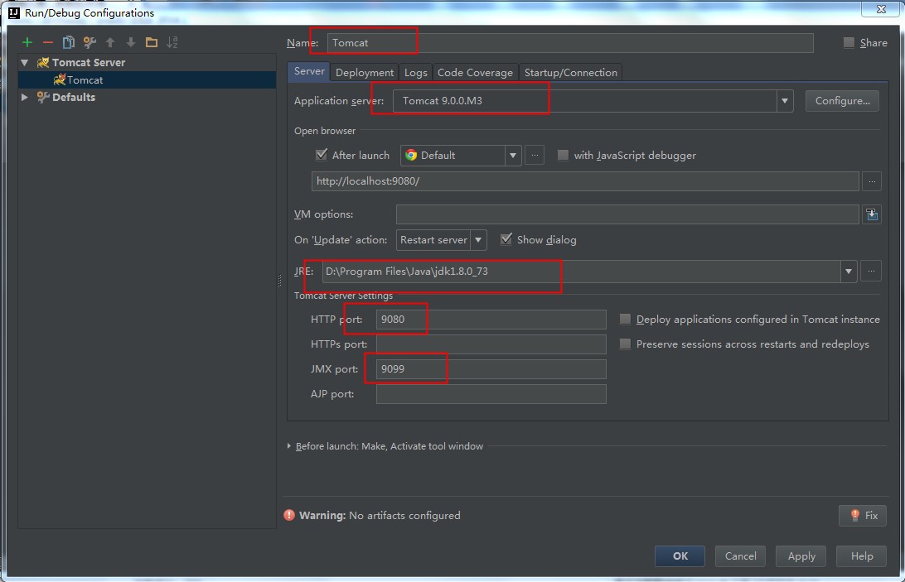Add new configuration with the plus icon

click(27, 42)
